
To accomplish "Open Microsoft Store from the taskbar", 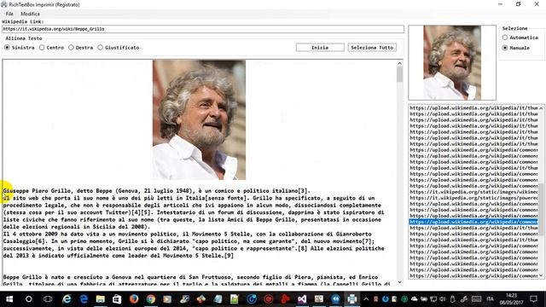I will pos(117,299).
